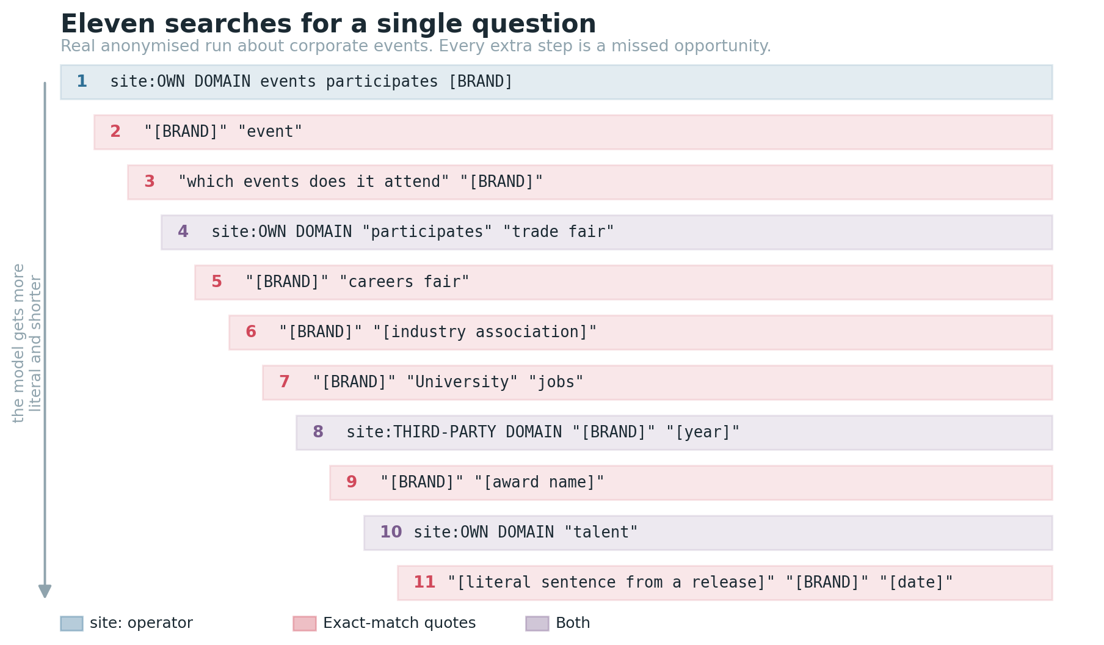The width and height of the screenshot is (1104, 645).
Task: Click the downward arrow head on left axis
Action: (x=45, y=591)
